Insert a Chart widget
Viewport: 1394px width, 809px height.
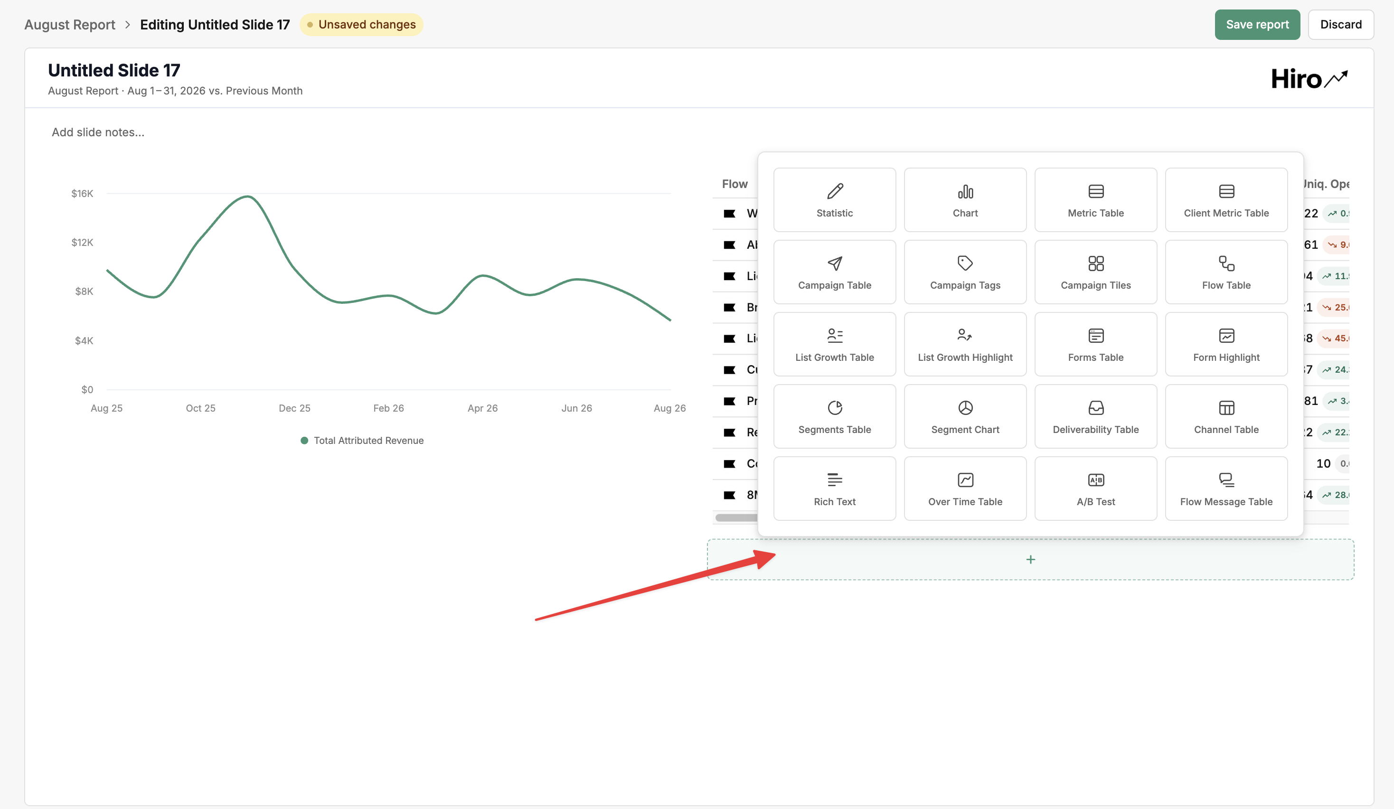click(x=965, y=199)
